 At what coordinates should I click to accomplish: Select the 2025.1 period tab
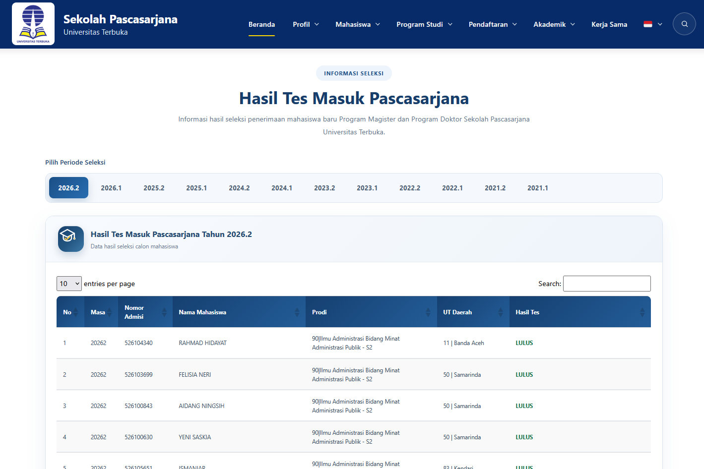(x=196, y=188)
